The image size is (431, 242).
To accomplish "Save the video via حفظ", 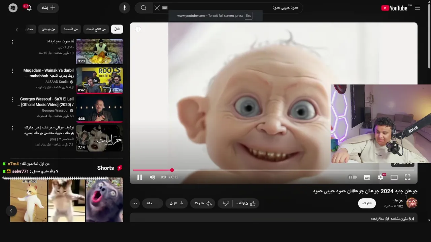I will pos(152,203).
